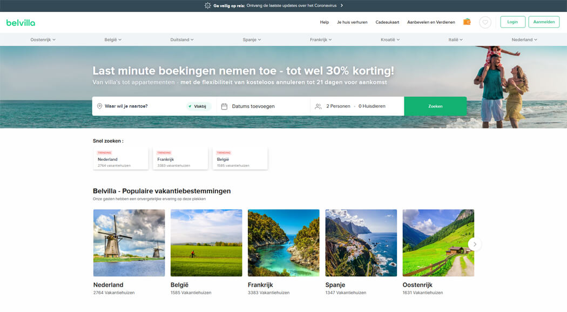Open the Frankrijk cove thumbnail
This screenshot has height=312, width=567.
click(x=283, y=243)
